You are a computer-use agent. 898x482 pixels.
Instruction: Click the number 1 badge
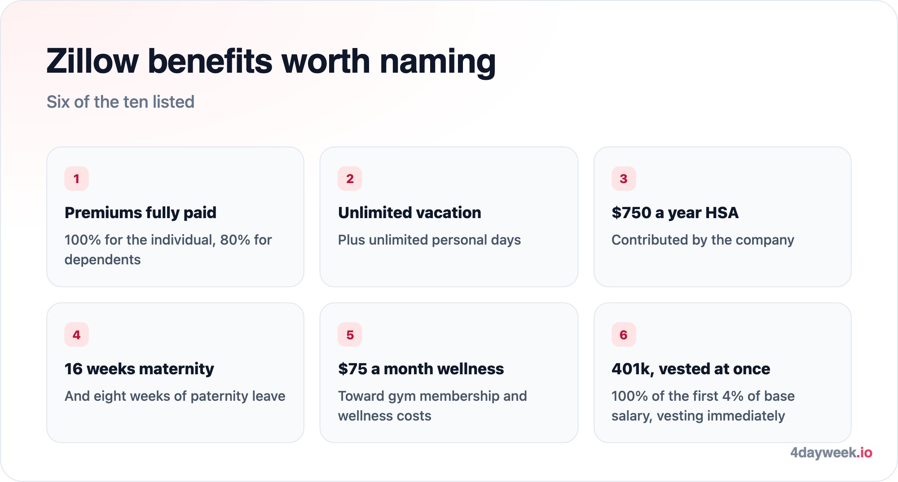[76, 179]
